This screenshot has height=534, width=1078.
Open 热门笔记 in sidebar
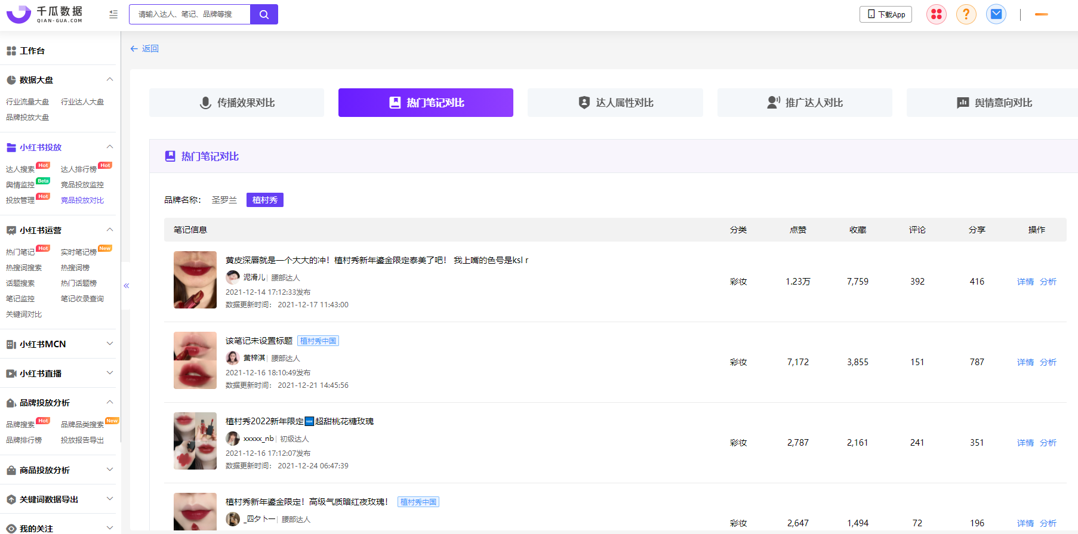pyautogui.click(x=20, y=252)
